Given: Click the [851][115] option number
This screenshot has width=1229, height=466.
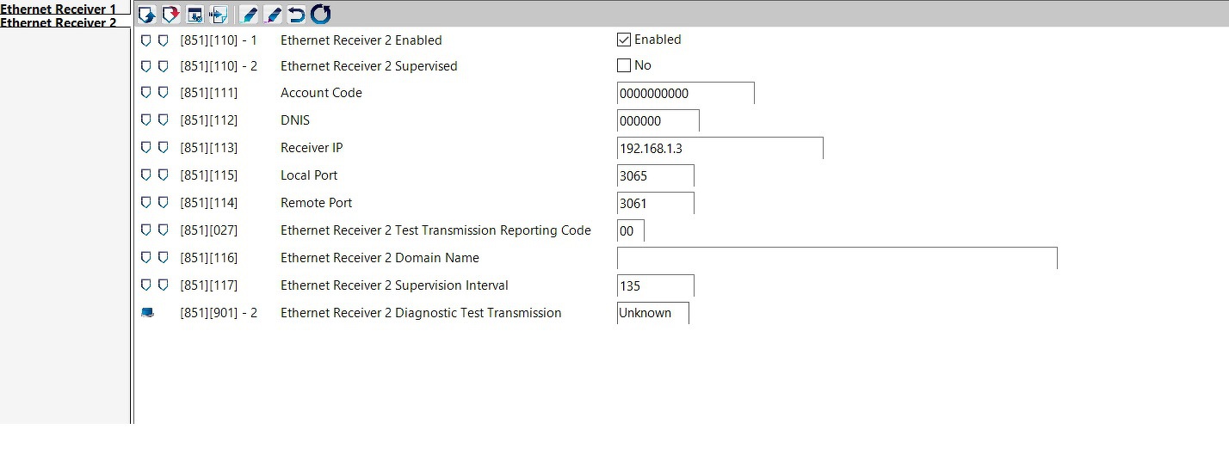Looking at the screenshot, I should (x=209, y=175).
